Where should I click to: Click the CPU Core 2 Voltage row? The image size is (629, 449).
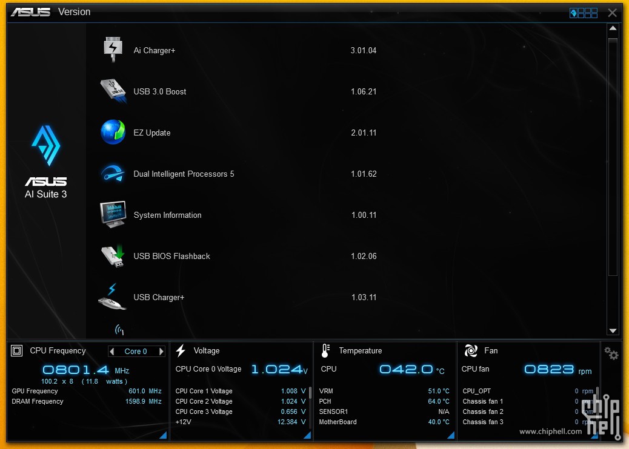[x=241, y=401]
